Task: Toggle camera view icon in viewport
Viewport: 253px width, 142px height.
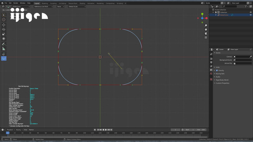Action: click(x=206, y=33)
